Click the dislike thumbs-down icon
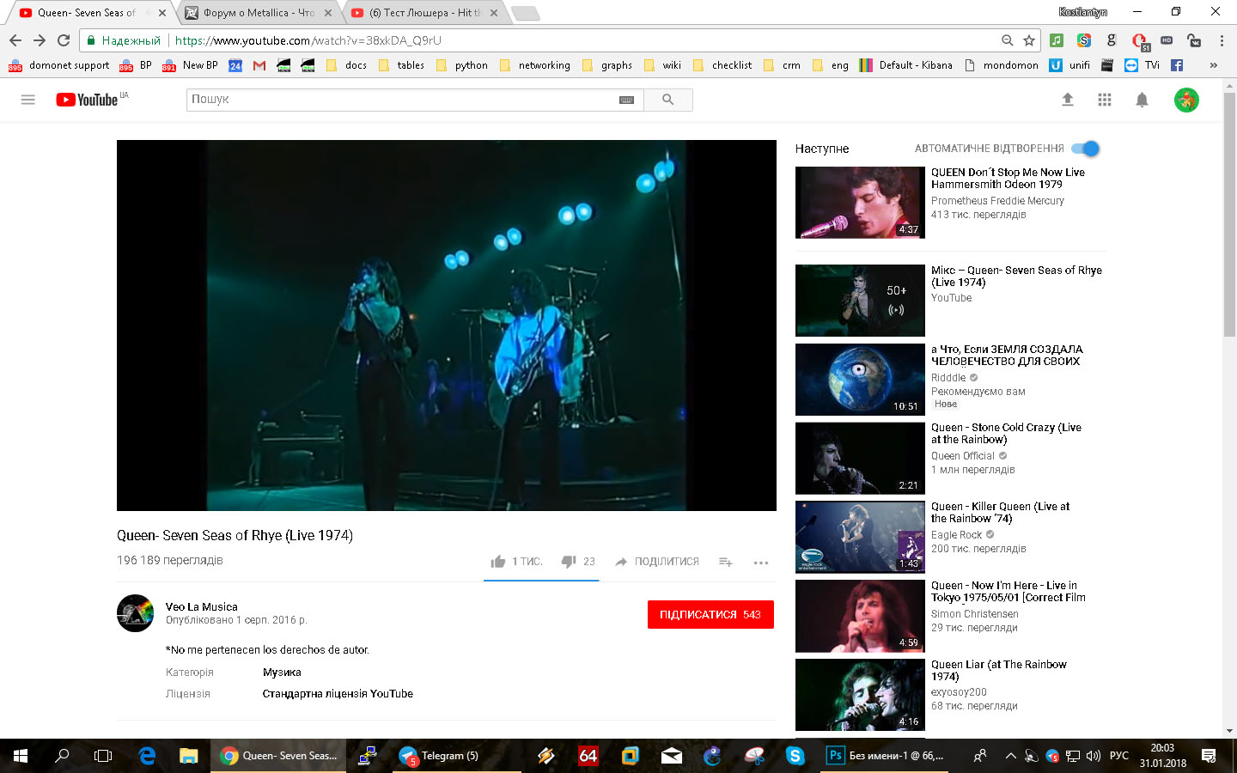The image size is (1237, 773). click(x=569, y=562)
